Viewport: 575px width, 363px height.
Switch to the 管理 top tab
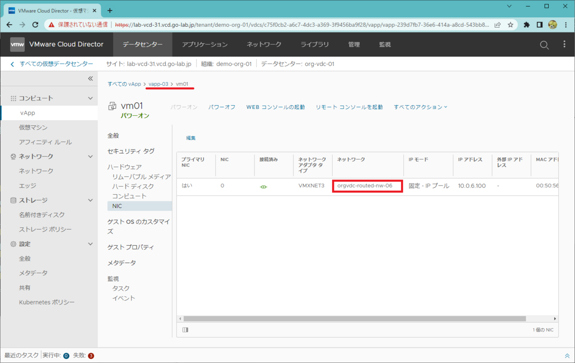[354, 44]
